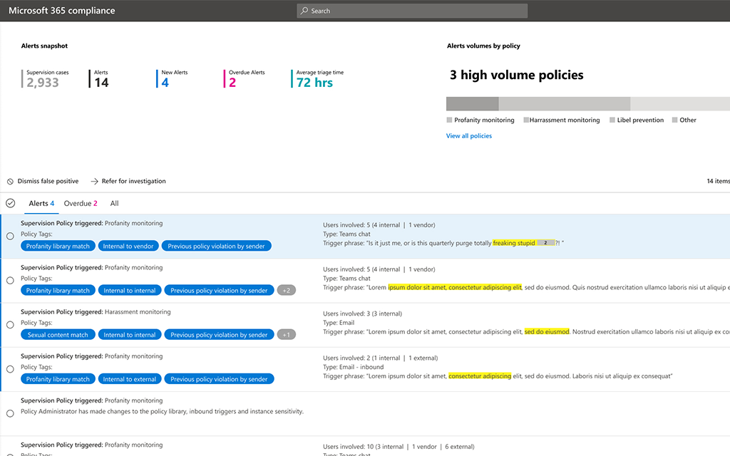
Task: Click the Other legend swatch
Action: 674,120
